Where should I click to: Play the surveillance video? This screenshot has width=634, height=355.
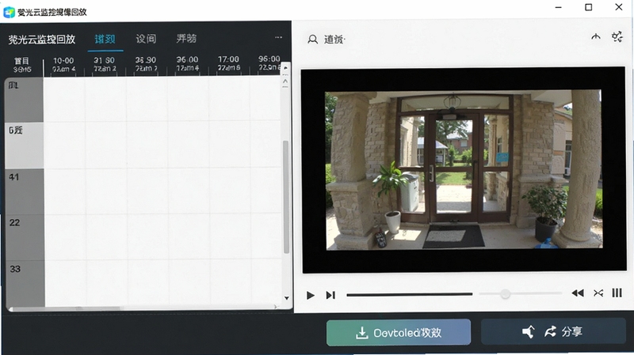click(x=310, y=295)
